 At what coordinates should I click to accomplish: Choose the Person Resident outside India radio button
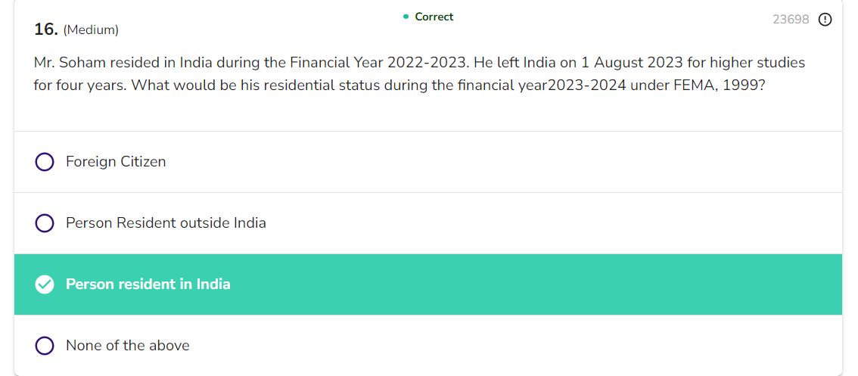45,223
